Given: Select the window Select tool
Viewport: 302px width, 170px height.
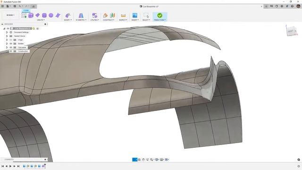Looking at the screenshot, I should point(146,16).
